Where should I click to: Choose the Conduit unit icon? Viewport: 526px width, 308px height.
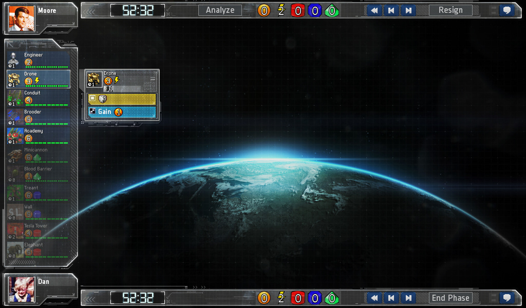[15, 98]
